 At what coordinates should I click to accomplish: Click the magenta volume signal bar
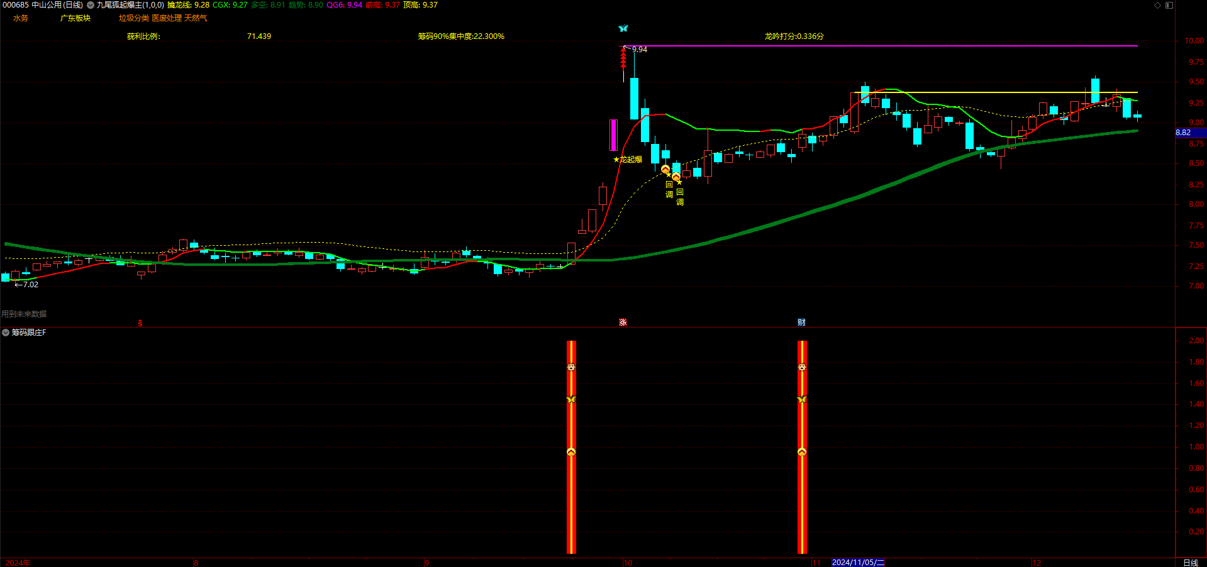(613, 135)
